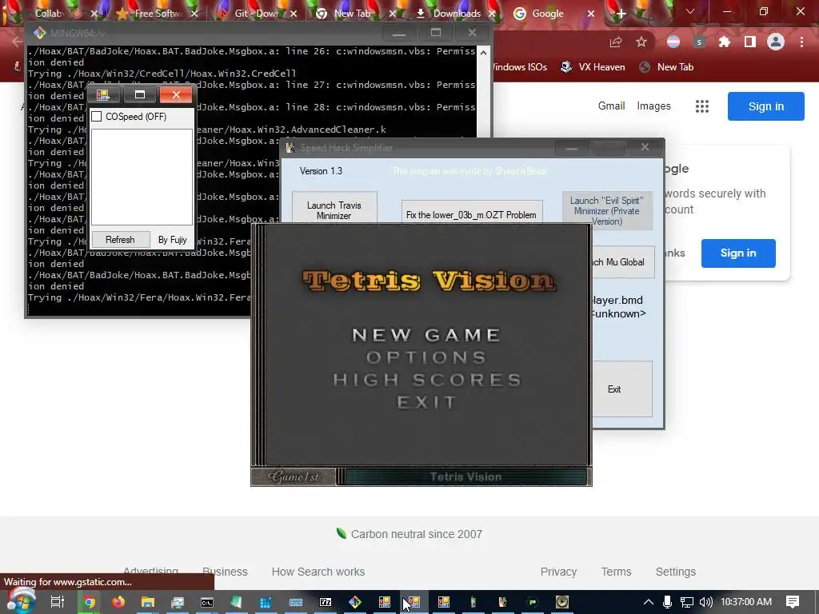The height and width of the screenshot is (614, 819).
Task: Open the Chrome profile avatar icon
Action: 776,42
